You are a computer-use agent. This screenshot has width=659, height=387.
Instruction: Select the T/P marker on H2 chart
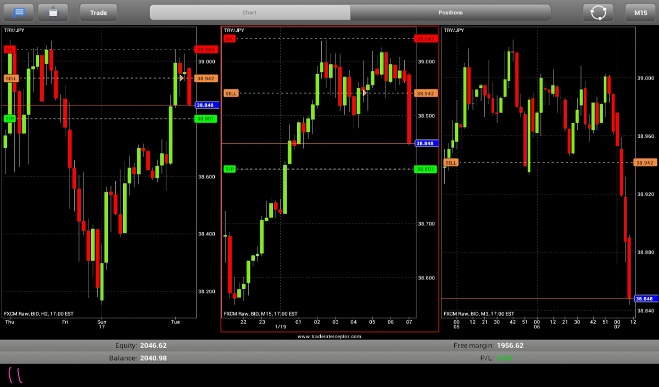click(10, 119)
